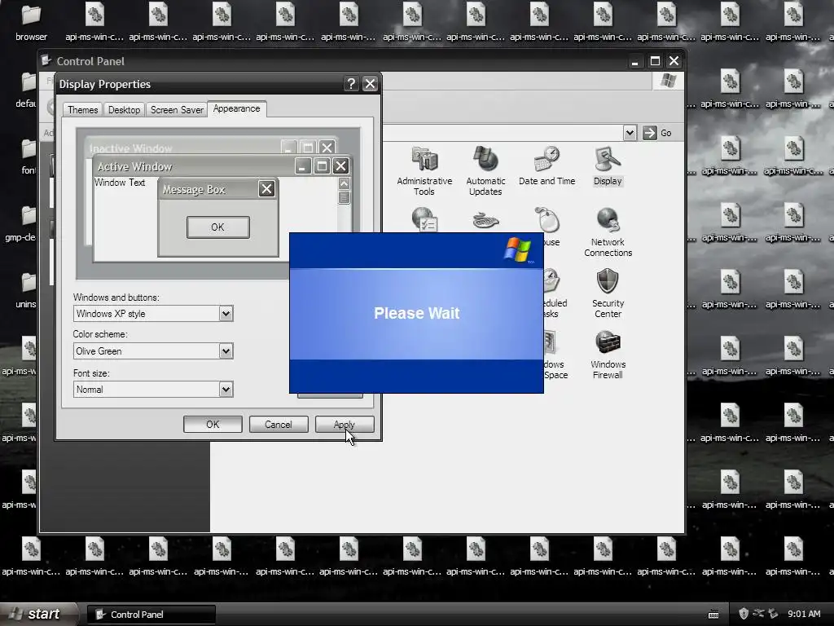Select the gmp-de folder on the desktop
This screenshot has width=834, height=626.
(21, 223)
